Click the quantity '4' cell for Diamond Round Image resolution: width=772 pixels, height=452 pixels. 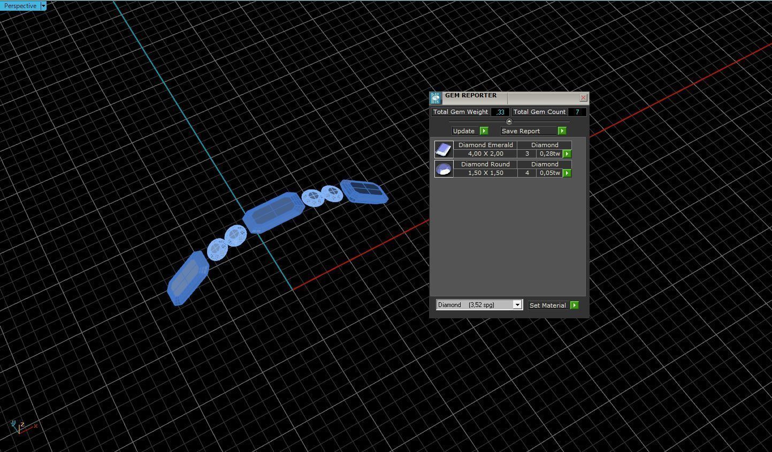tap(527, 173)
